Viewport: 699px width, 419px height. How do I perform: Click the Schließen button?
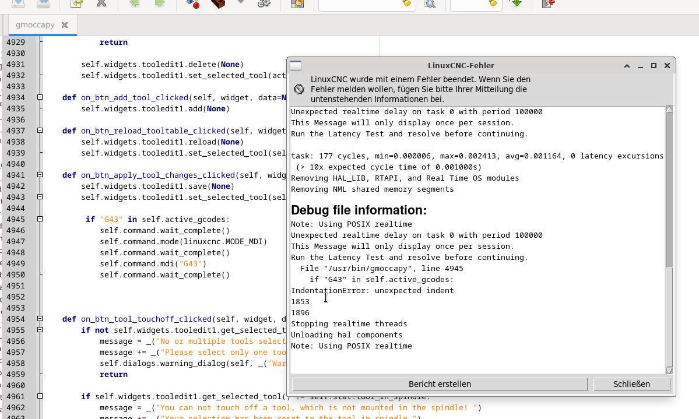632,384
